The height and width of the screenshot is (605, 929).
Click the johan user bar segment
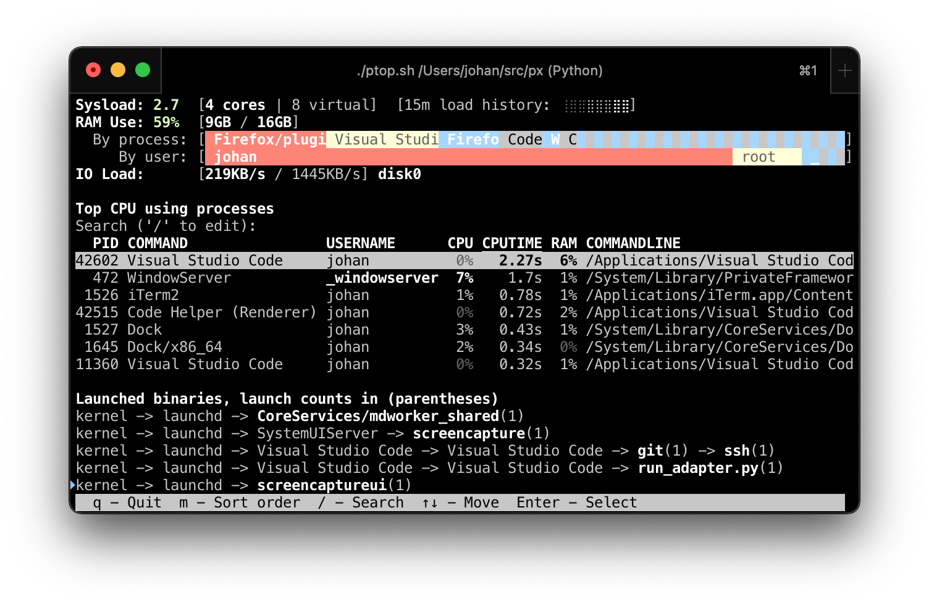point(469,157)
